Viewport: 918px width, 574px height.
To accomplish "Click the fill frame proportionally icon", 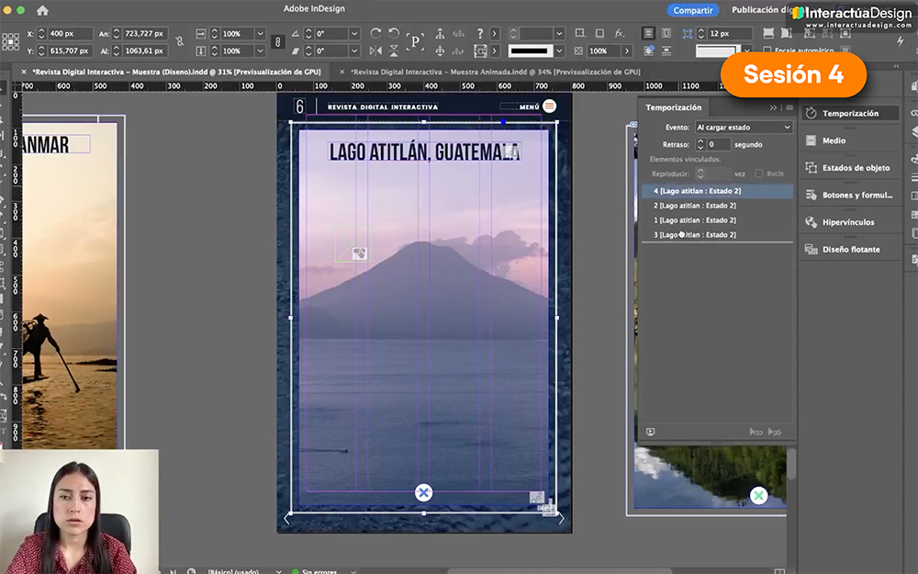I will point(768,33).
